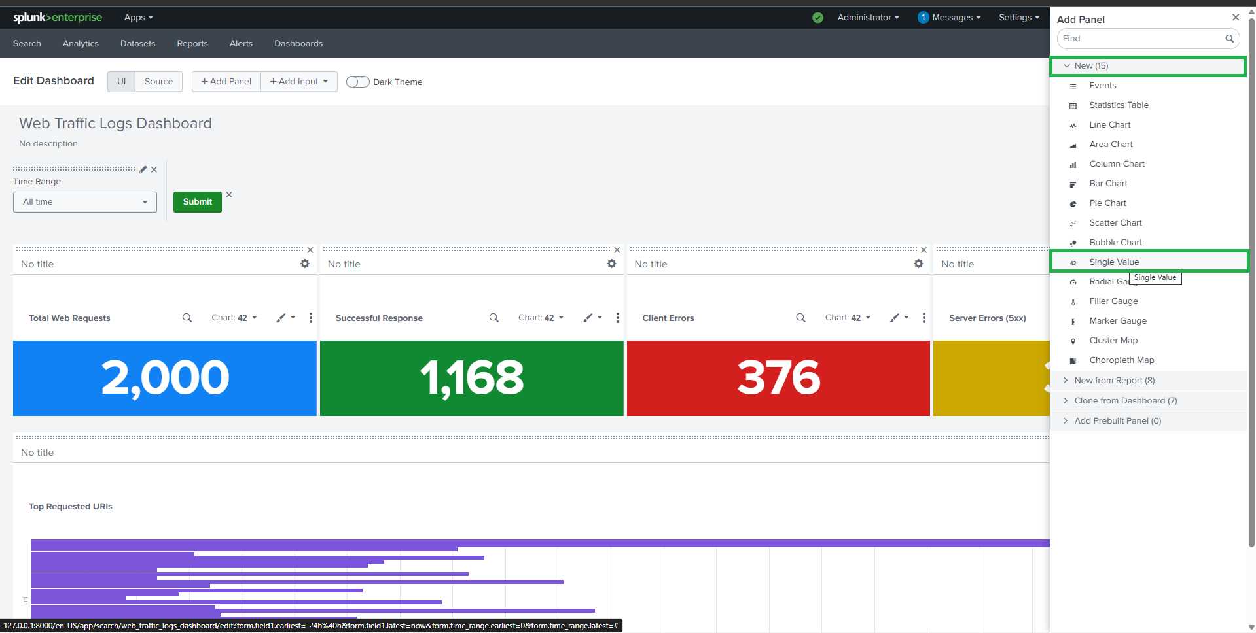Click the search icon in Find box

tap(1229, 39)
